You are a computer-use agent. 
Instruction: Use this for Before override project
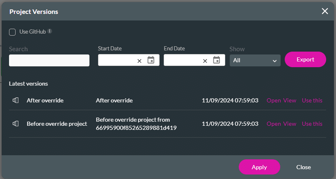[x=312, y=124]
